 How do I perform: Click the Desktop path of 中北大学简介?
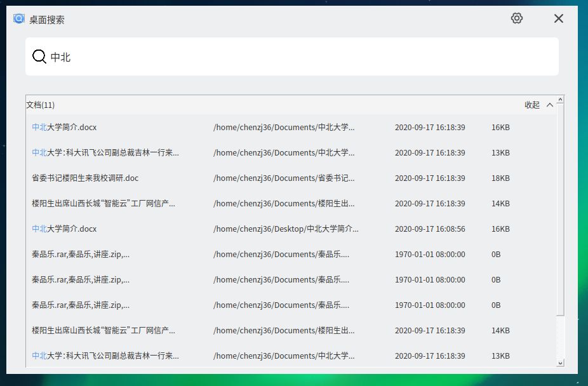tap(286, 229)
